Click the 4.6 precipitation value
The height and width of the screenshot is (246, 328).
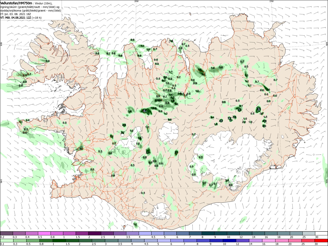pyautogui.click(x=259, y=109)
